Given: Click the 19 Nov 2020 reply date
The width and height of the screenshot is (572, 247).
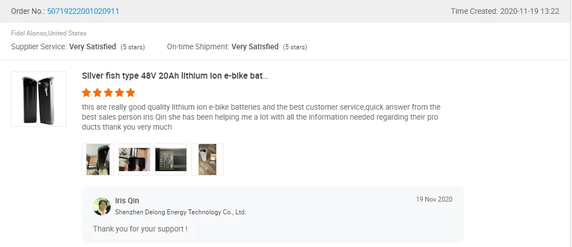Looking at the screenshot, I should (x=434, y=199).
